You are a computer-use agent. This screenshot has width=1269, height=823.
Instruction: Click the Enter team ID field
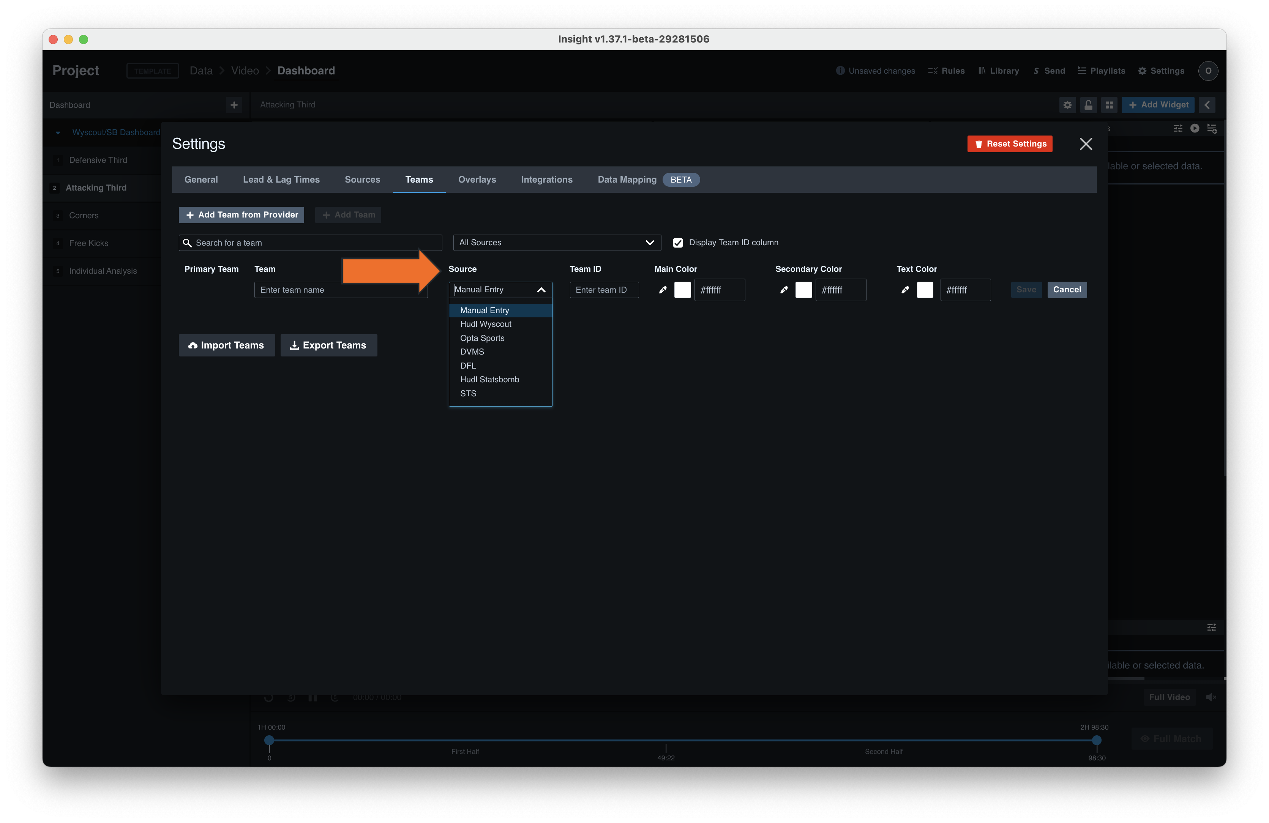604,290
